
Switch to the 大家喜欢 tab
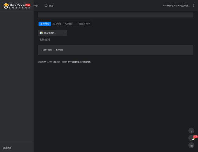(x=69, y=24)
